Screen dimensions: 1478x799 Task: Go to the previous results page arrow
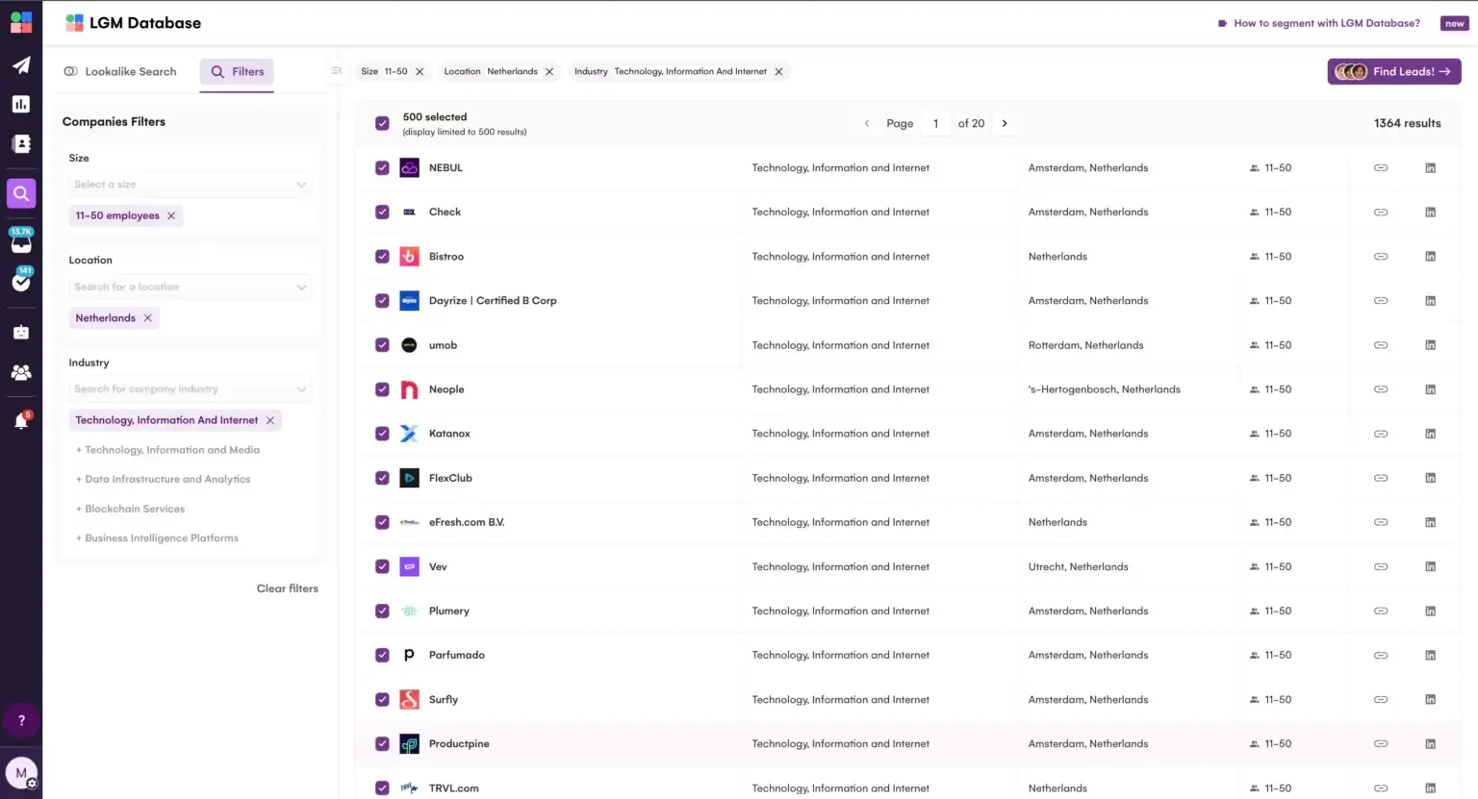point(866,123)
